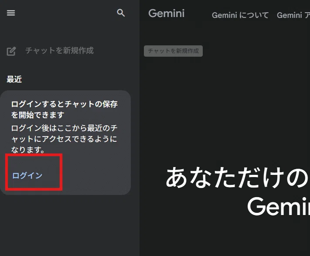The height and width of the screenshot is (256, 310).
Task: Open the Gemini について menu item
Action: (240, 15)
